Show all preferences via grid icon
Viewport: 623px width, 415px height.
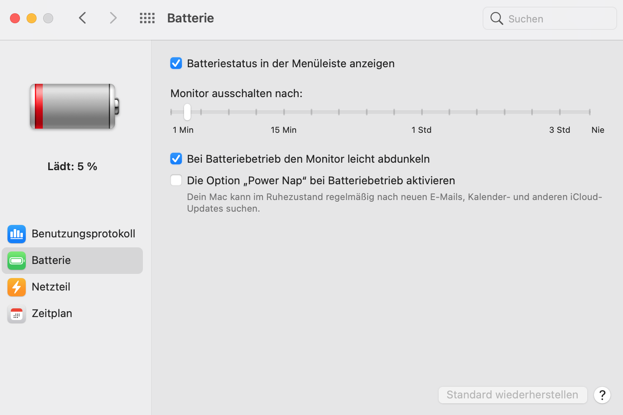147,18
